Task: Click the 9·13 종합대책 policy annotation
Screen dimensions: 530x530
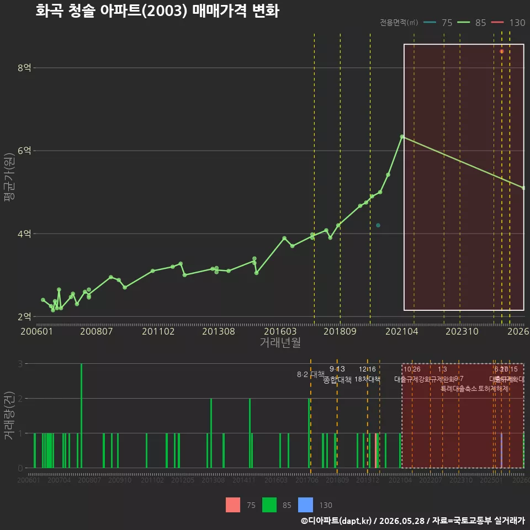Action: point(337,374)
